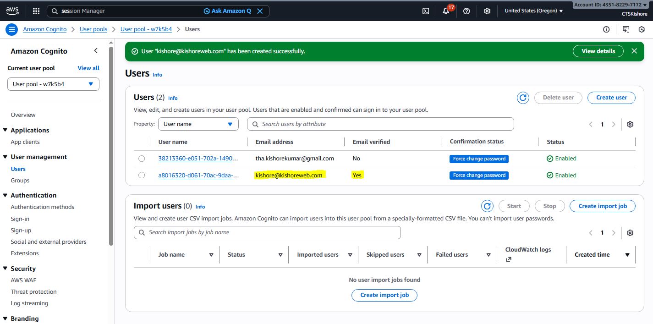Select radio button for kishore@kishoreweb.com user
The image size is (653, 324).
click(x=142, y=175)
